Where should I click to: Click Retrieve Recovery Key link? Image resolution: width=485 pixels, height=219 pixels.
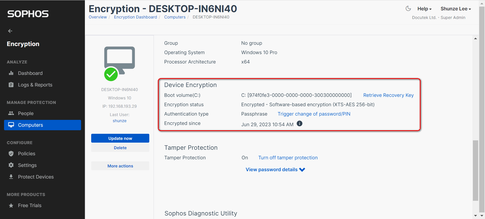[x=388, y=95]
